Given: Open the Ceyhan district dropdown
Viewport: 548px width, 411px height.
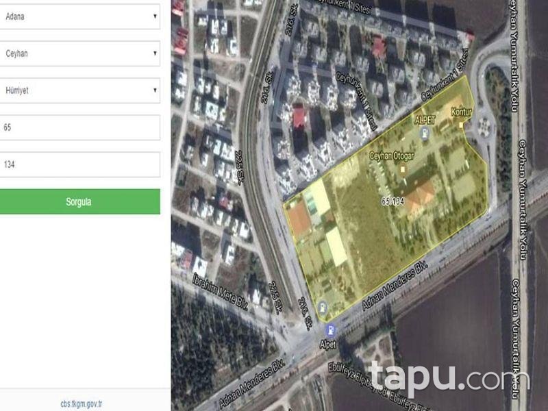Looking at the screenshot, I should click(79, 53).
